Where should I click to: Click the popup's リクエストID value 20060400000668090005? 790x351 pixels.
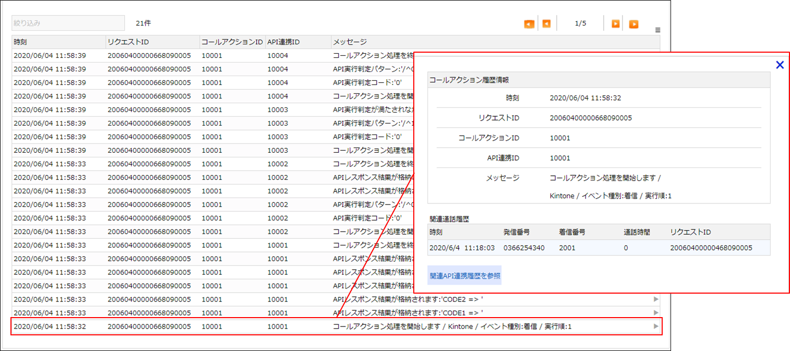(591, 118)
